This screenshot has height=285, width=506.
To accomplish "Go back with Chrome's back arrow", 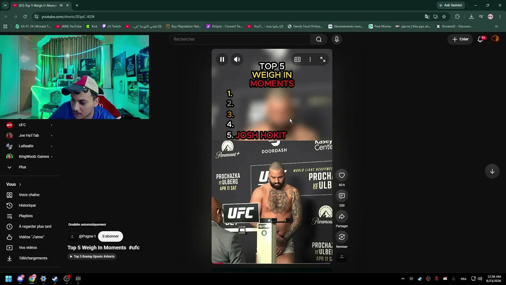I will (x=6, y=17).
